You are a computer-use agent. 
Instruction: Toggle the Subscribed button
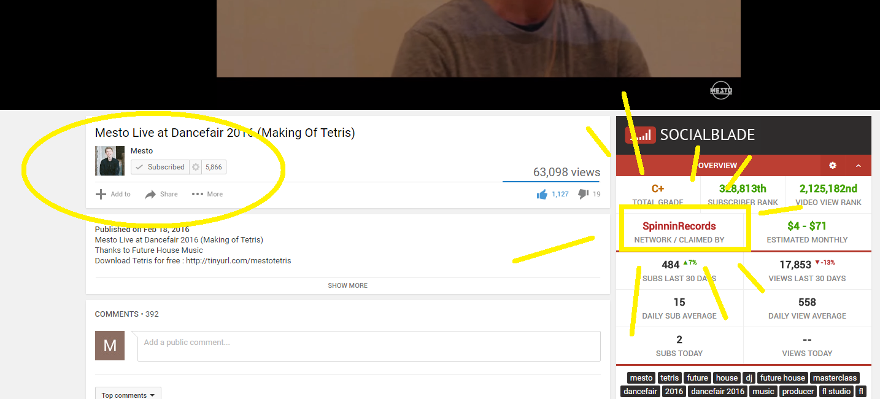[x=160, y=167]
